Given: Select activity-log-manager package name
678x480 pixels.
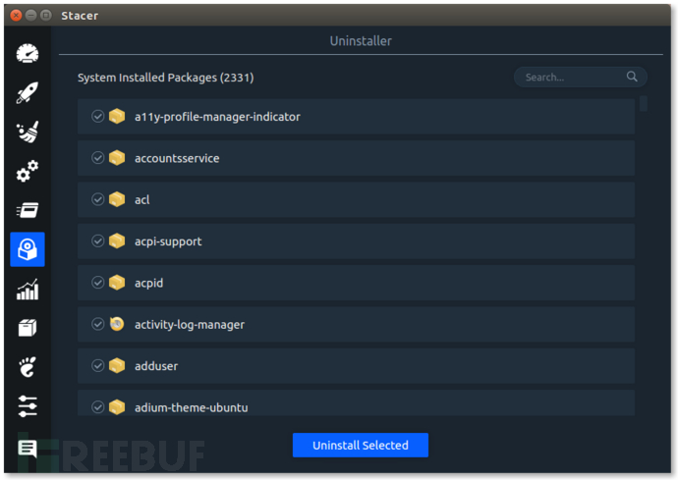Looking at the screenshot, I should pos(190,325).
